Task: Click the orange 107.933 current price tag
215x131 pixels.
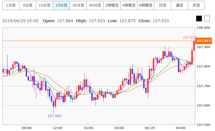Action: click(x=204, y=41)
